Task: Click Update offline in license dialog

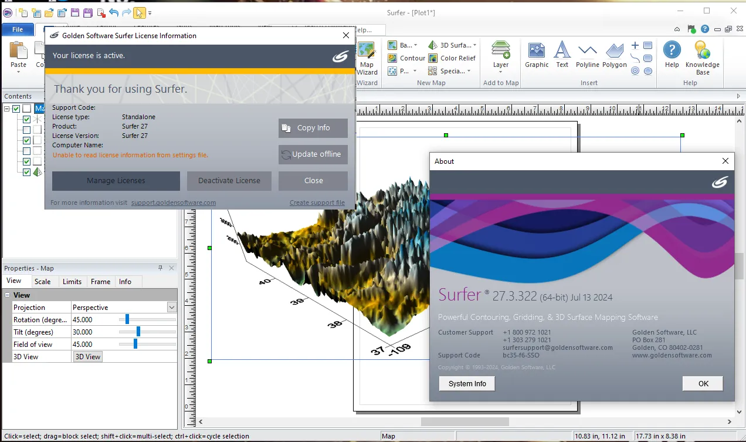Action: [x=313, y=154]
